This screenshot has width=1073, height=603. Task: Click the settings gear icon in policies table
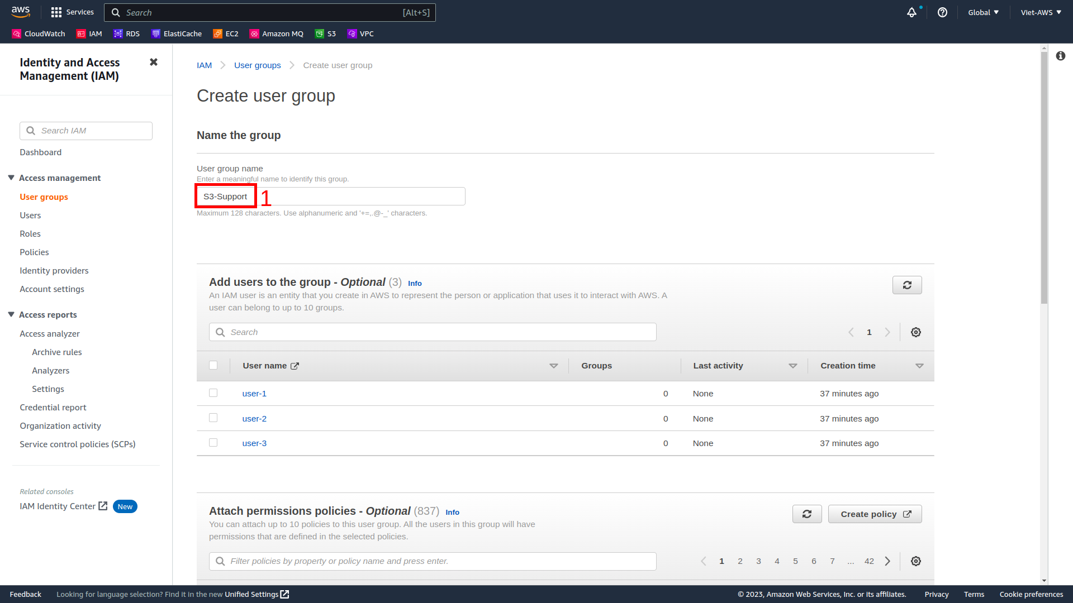[x=917, y=561]
